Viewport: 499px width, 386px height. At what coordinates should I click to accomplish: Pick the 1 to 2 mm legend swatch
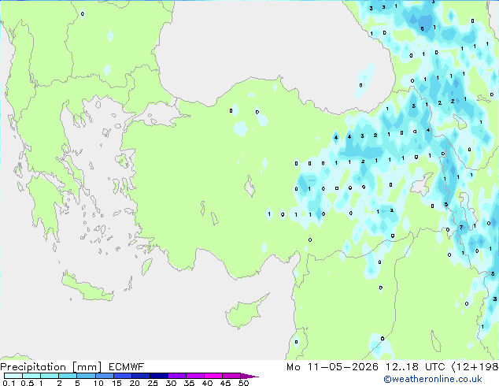pos(50,376)
